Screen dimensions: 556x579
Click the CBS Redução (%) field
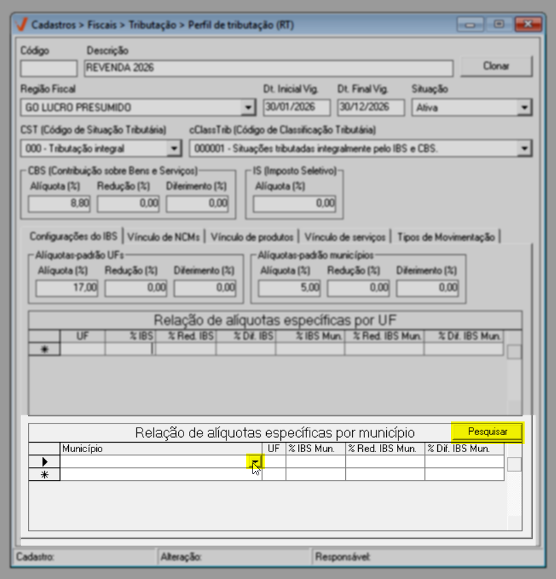pos(128,204)
